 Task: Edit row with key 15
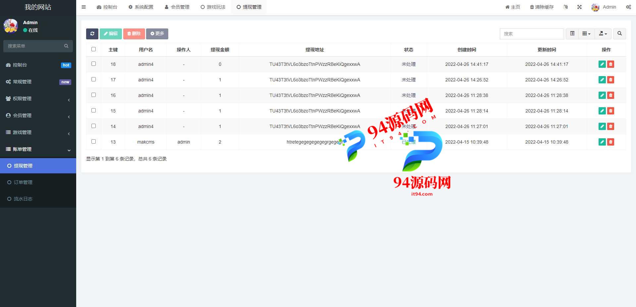pos(602,111)
